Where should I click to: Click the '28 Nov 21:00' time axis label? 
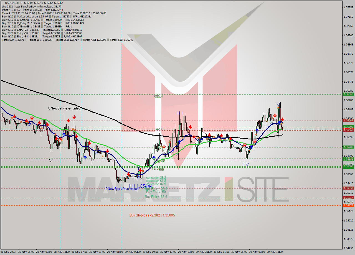coord(97,252)
